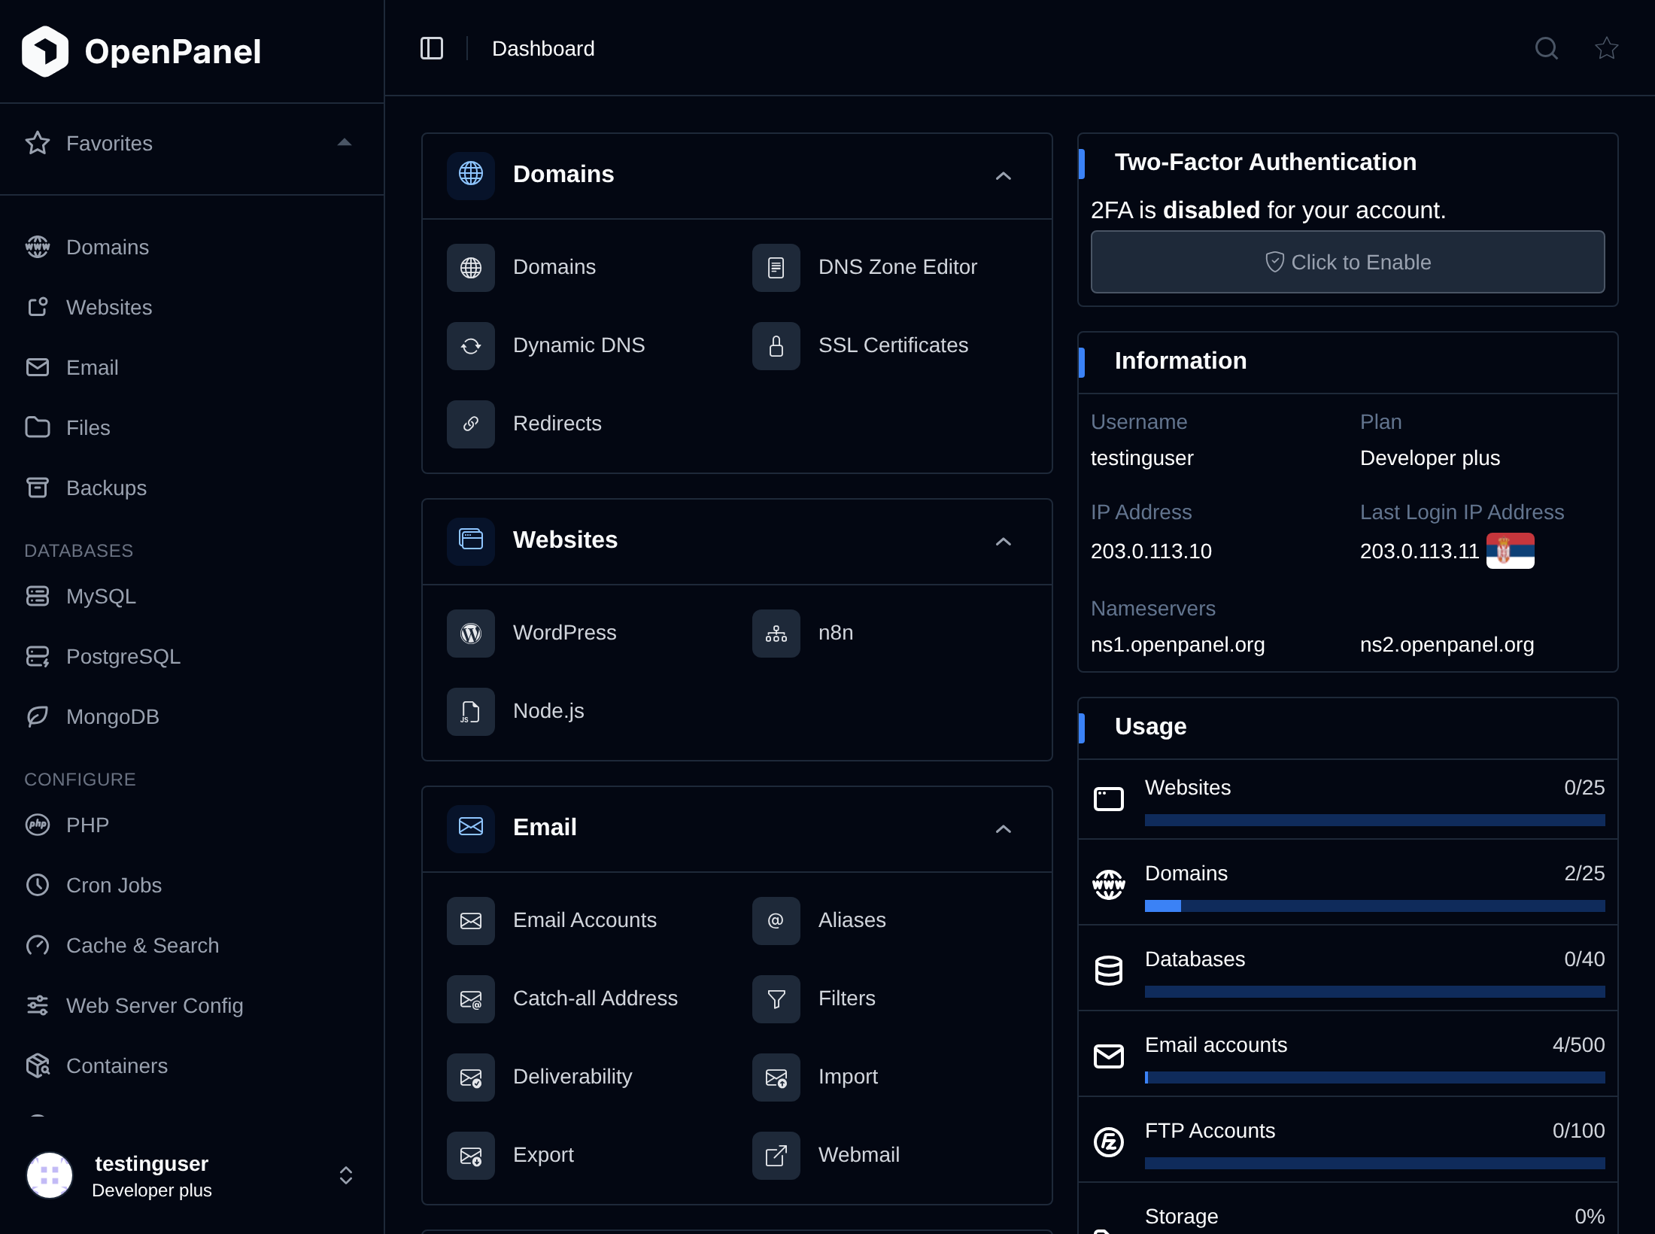Open Cache & Search in the sidebar
Screen dimensions: 1655x1234
tap(192, 945)
